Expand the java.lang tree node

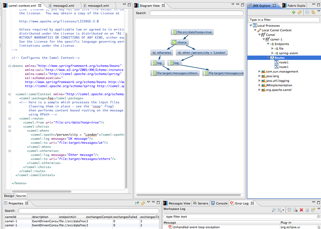point(260,76)
